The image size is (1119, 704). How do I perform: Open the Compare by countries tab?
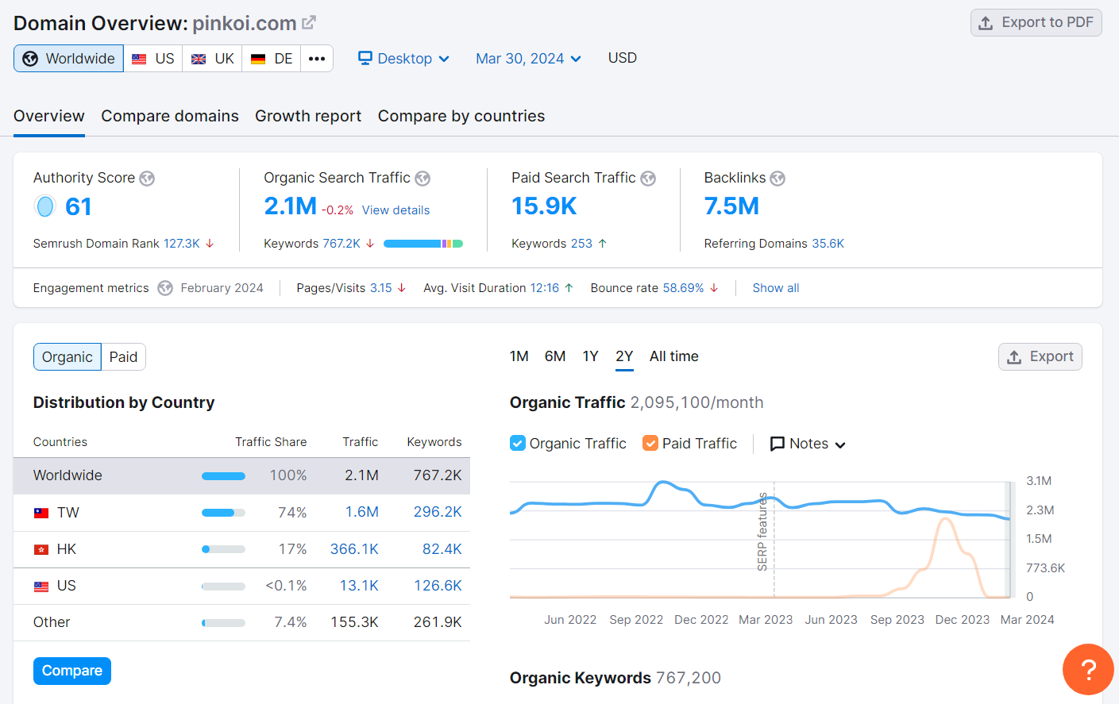[461, 116]
